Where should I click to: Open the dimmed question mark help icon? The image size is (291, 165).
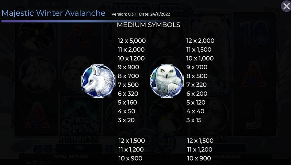[37, 148]
